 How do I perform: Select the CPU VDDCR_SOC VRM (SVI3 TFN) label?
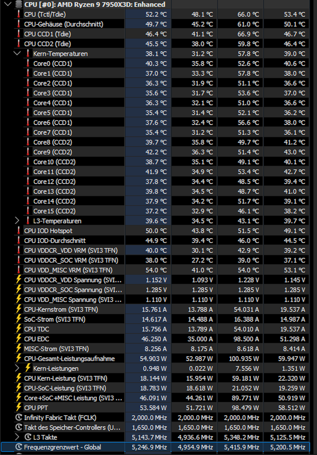click(71, 260)
